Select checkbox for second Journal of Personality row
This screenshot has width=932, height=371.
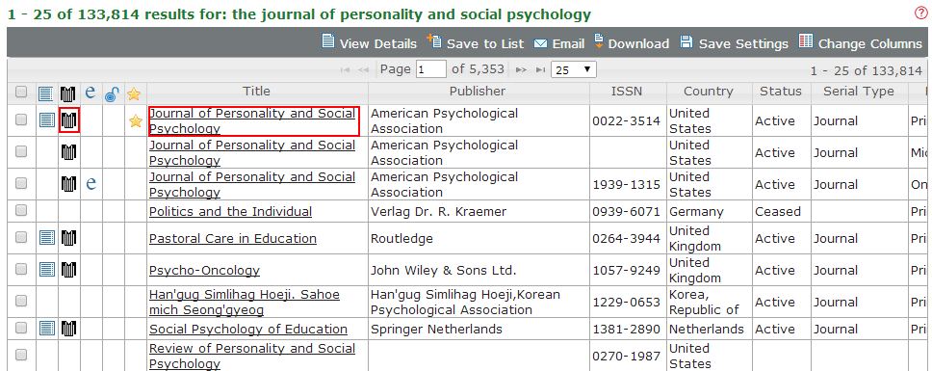coord(21,152)
